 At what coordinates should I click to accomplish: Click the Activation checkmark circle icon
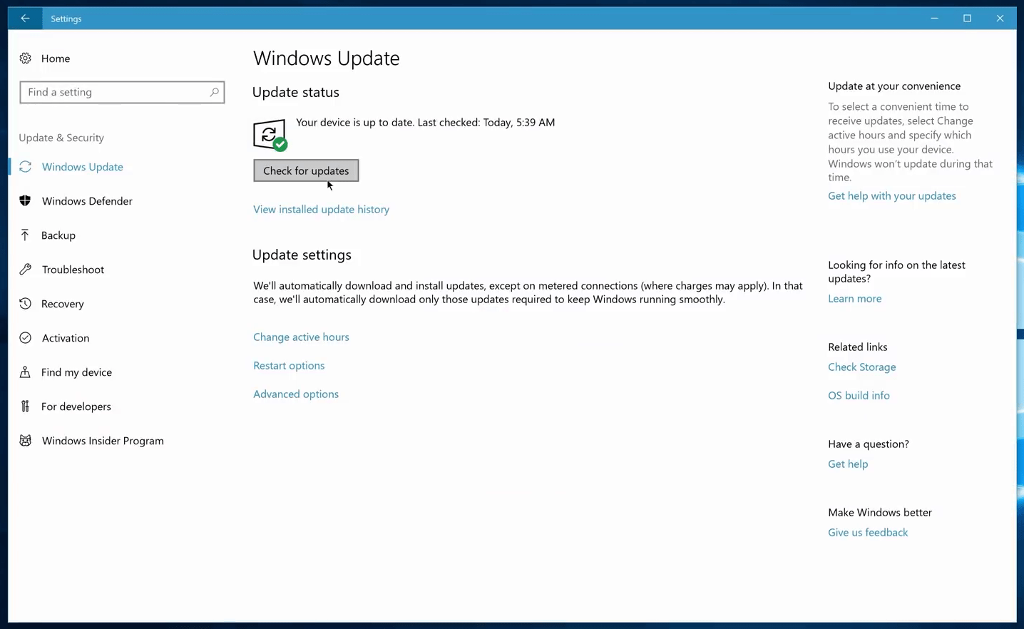point(26,338)
